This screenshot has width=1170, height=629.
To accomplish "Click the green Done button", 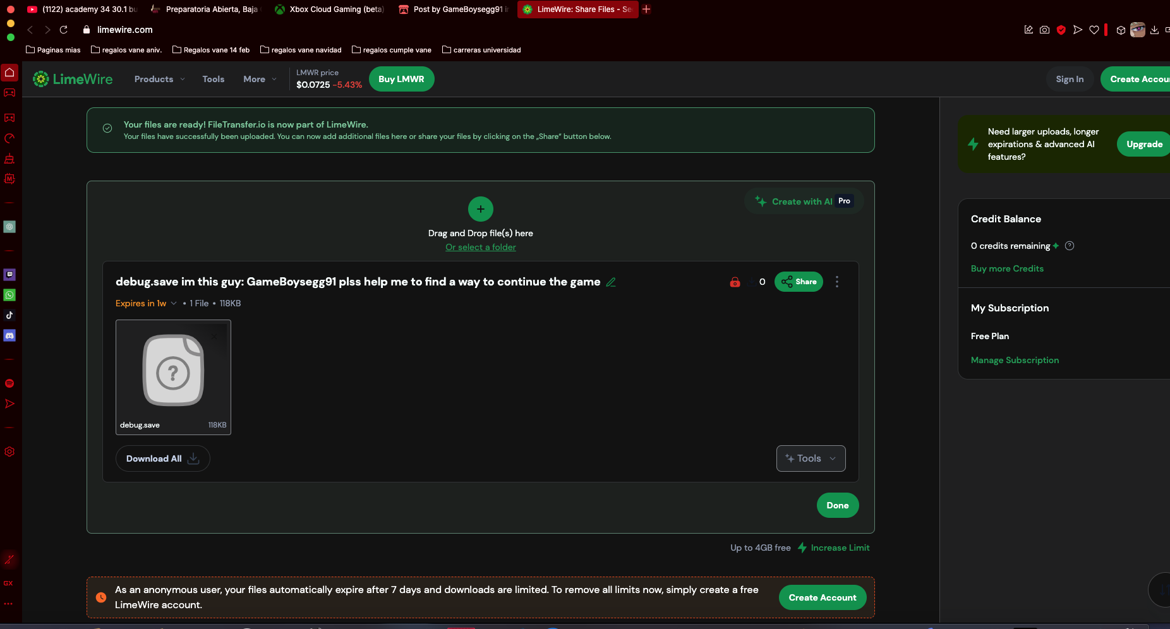I will (x=837, y=505).
